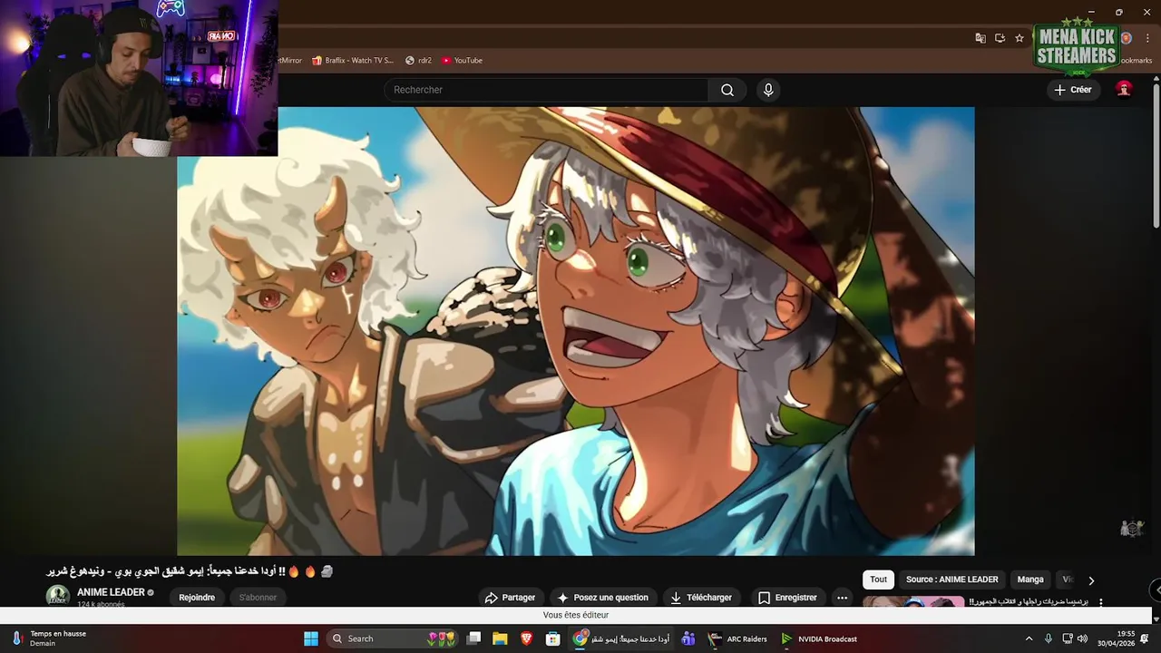Select the Manga filter chip
Image resolution: width=1161 pixels, height=653 pixels.
1030,580
